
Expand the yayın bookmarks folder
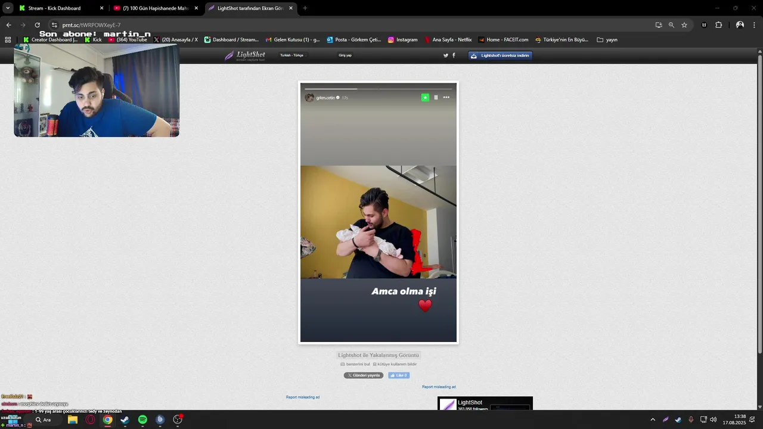607,40
